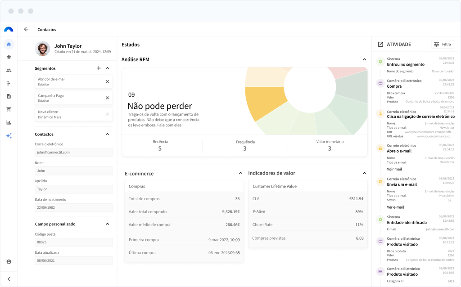Collapse the Indicadores de valor section
The height and width of the screenshot is (287, 461).
[364, 173]
